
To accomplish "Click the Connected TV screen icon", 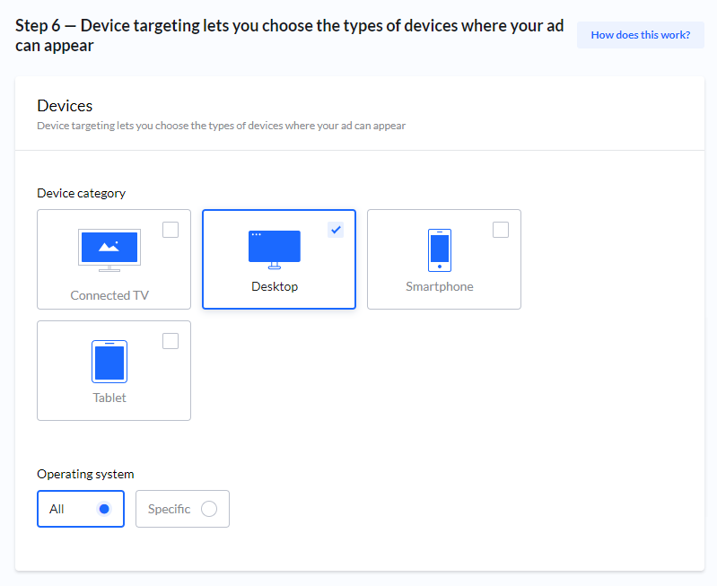I will (x=109, y=249).
